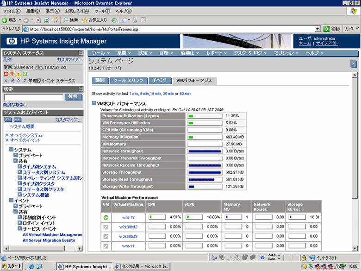
Task: Click the green Normal status icon
Action: 25,74
